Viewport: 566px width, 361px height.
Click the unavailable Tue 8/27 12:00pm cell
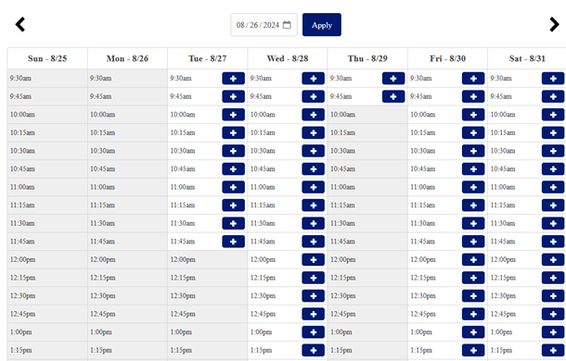[208, 260]
